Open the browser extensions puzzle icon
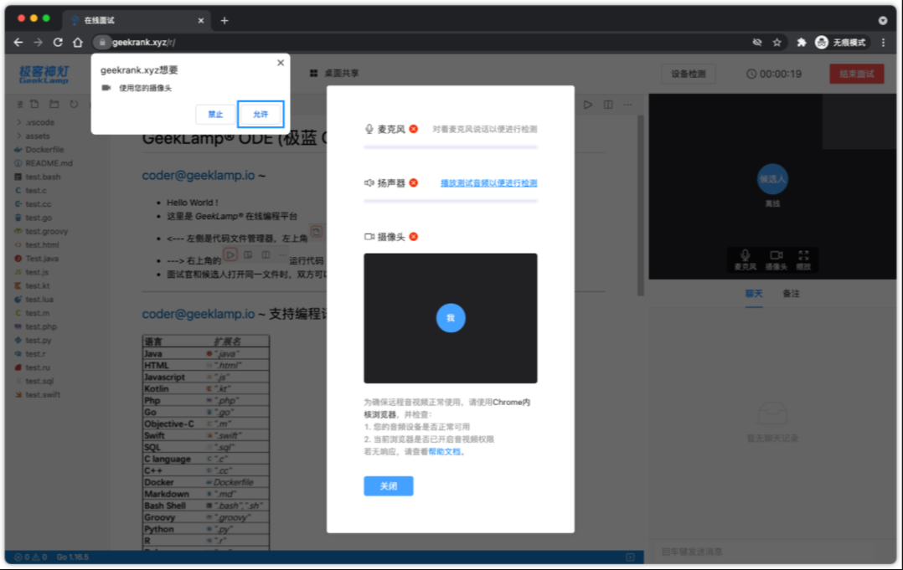Image resolution: width=903 pixels, height=570 pixels. (801, 42)
